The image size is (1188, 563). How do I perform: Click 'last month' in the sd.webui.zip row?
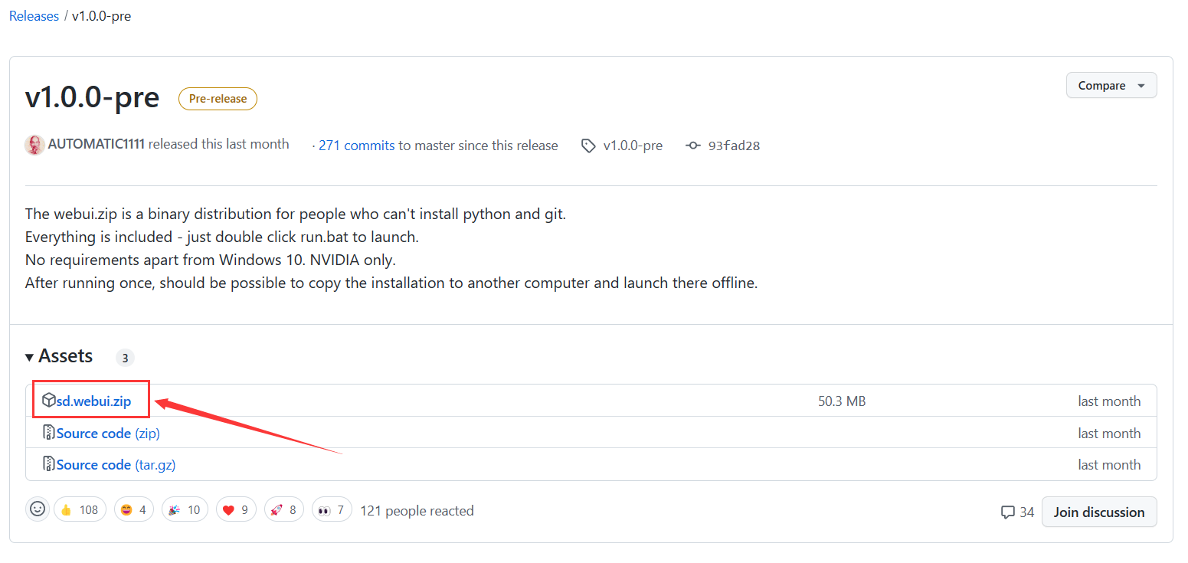point(1109,401)
